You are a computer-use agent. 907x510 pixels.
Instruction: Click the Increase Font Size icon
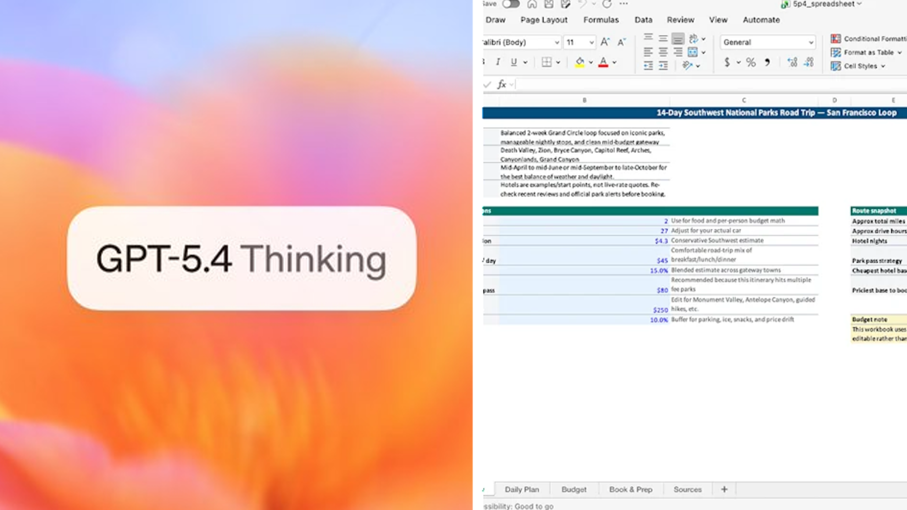tap(605, 42)
